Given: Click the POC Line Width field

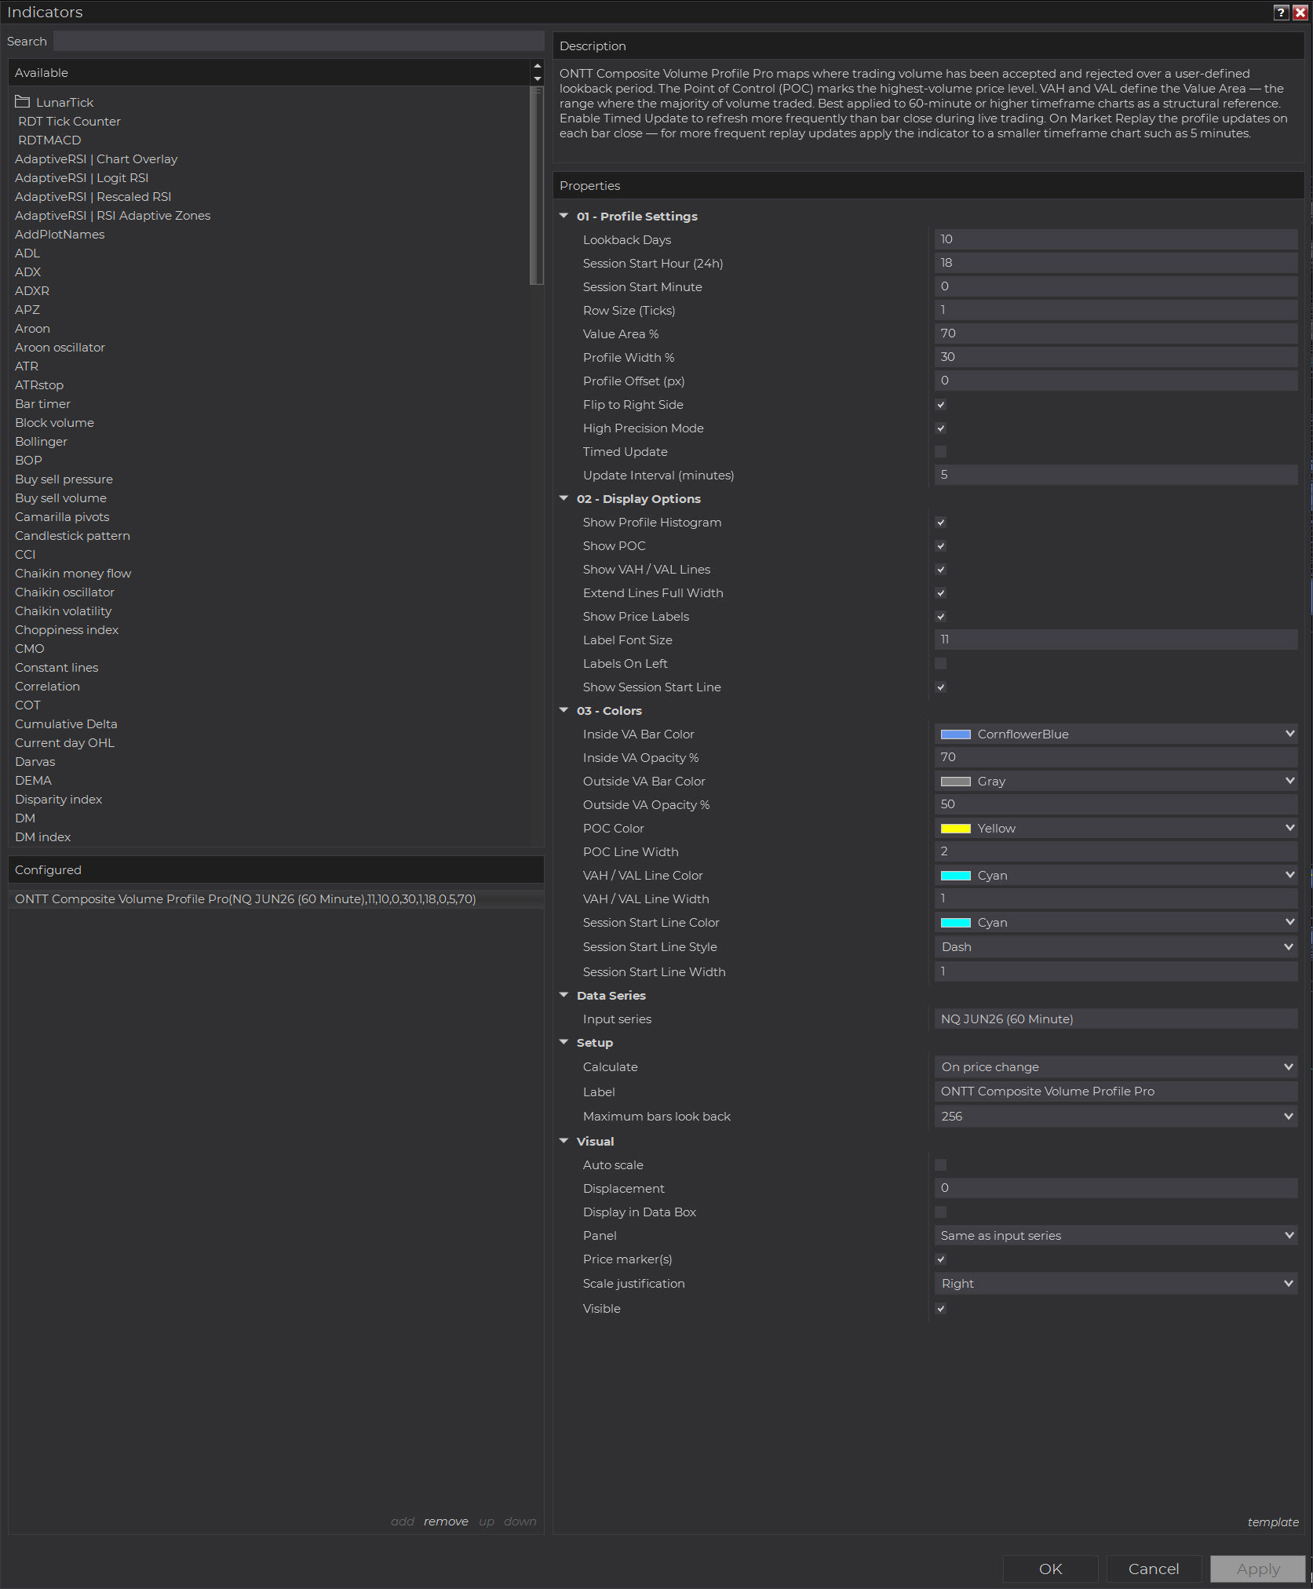Looking at the screenshot, I should pos(1115,851).
